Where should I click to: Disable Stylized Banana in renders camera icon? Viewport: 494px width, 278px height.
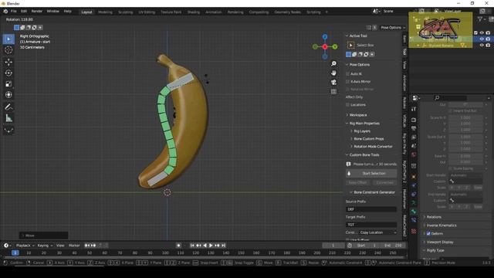tap(488, 45)
